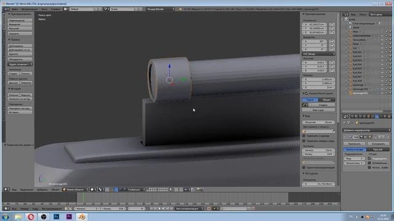
Task: Apply the modifier with Применить button
Action: pos(355,144)
